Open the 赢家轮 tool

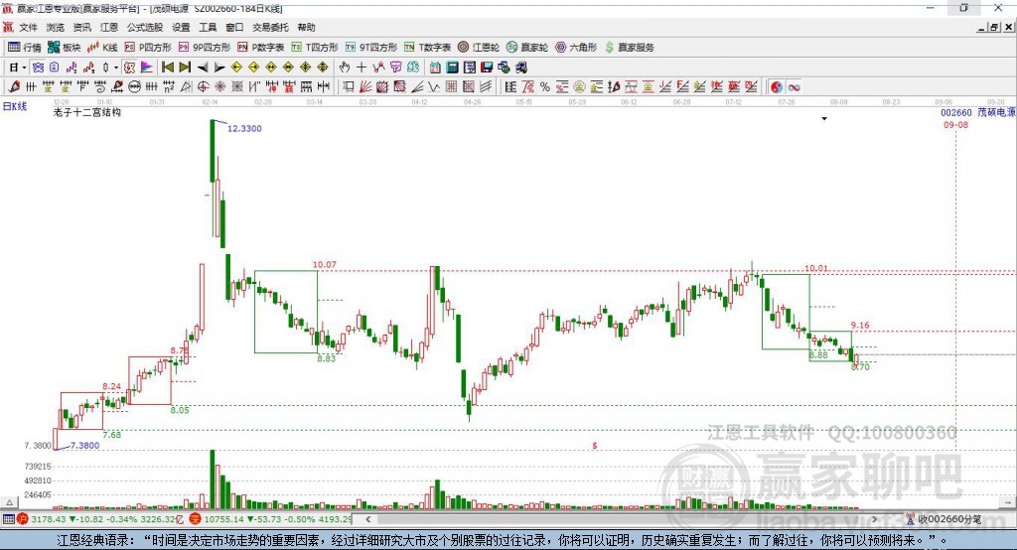[x=527, y=48]
